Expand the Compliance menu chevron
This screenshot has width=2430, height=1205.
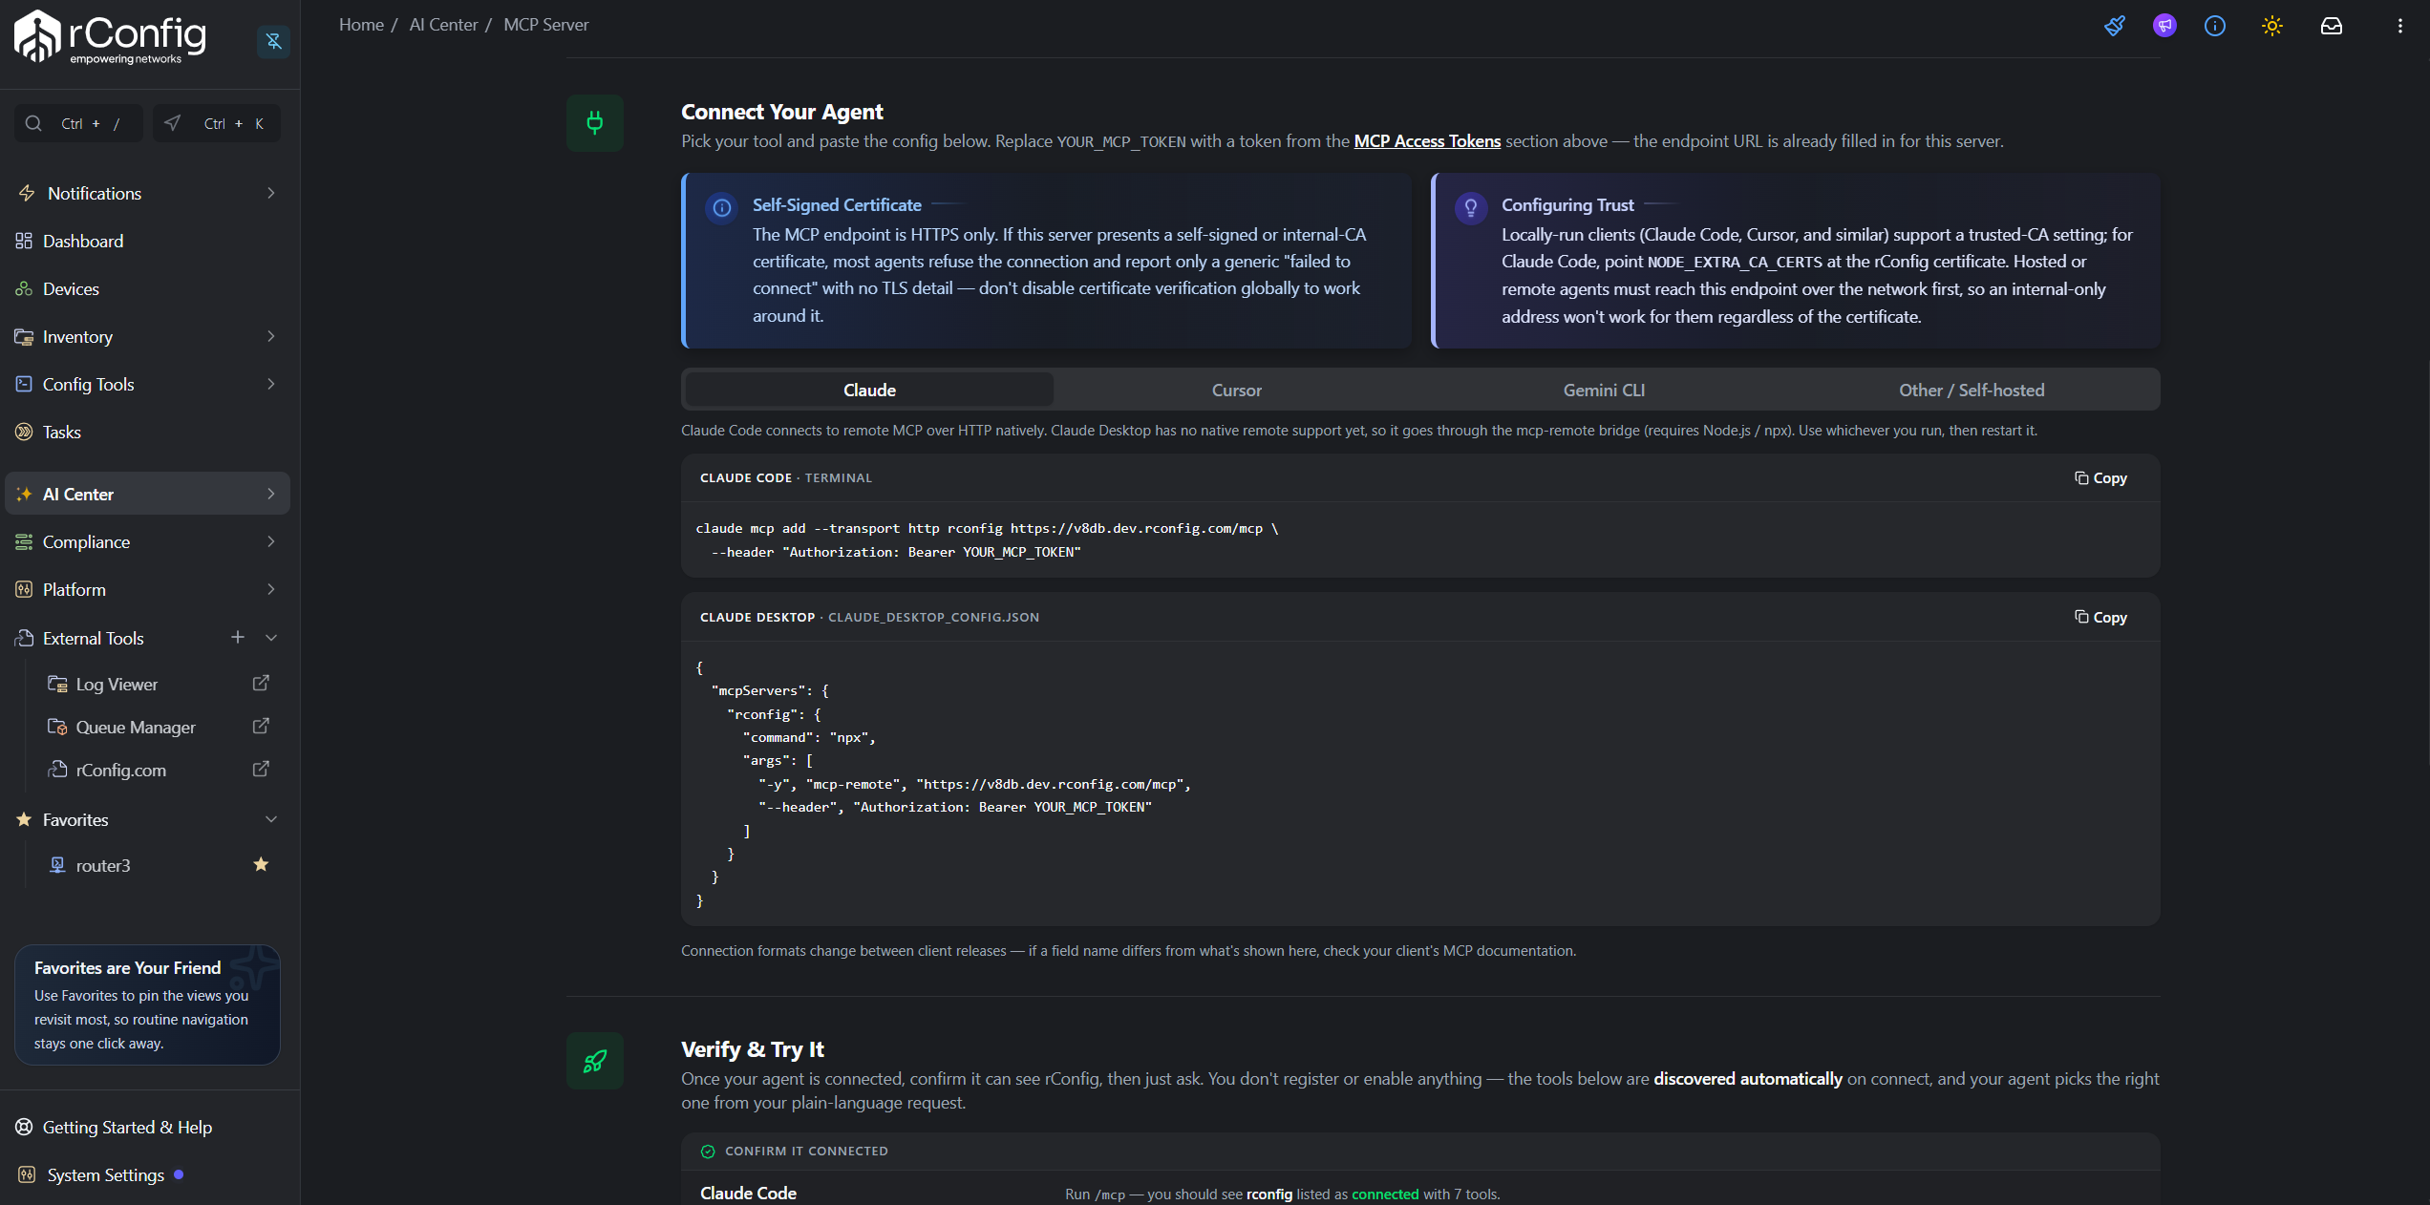click(271, 541)
